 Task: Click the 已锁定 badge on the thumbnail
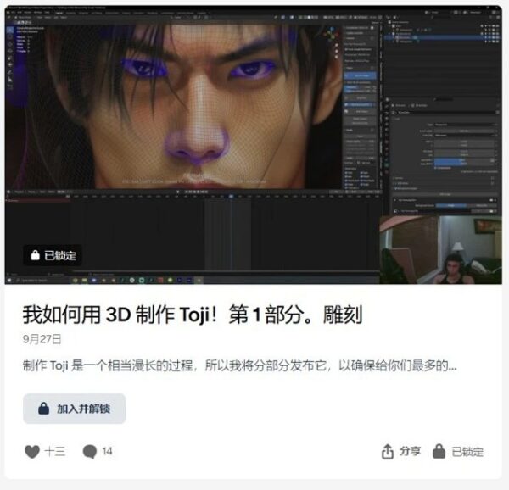click(53, 255)
